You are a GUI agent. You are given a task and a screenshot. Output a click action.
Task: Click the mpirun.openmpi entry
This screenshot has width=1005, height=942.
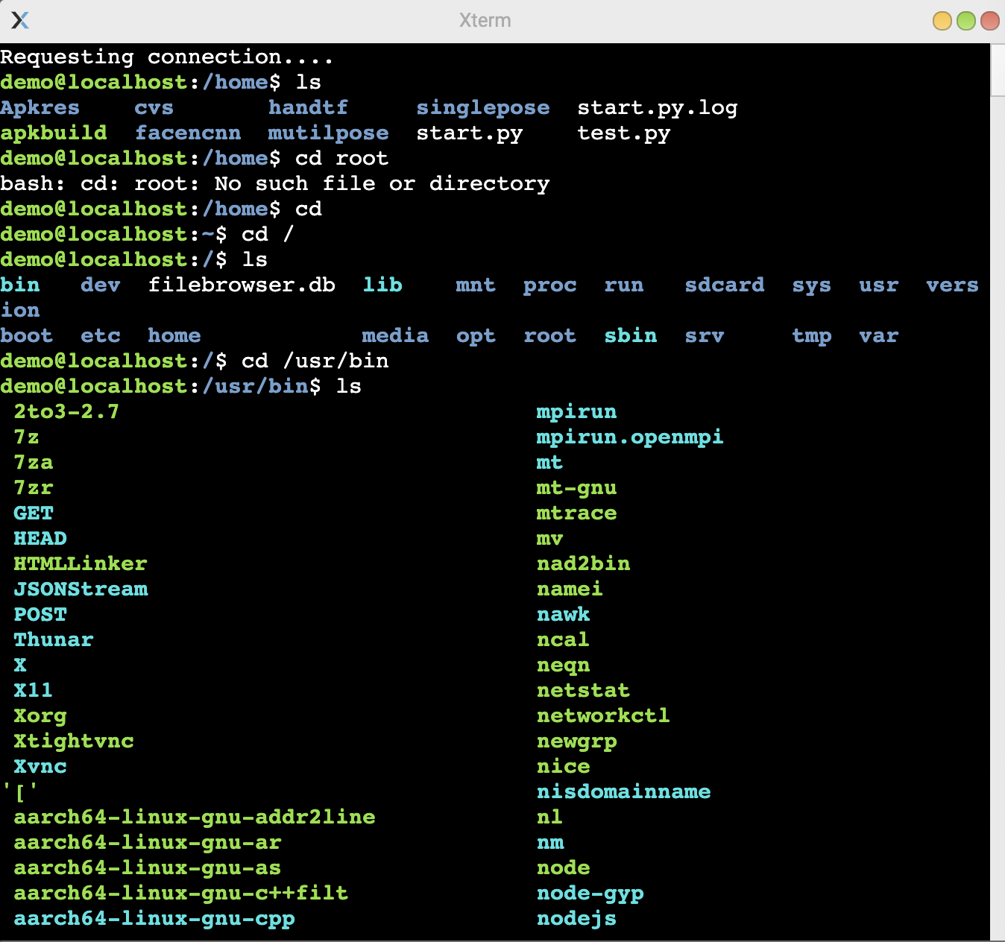tap(631, 437)
